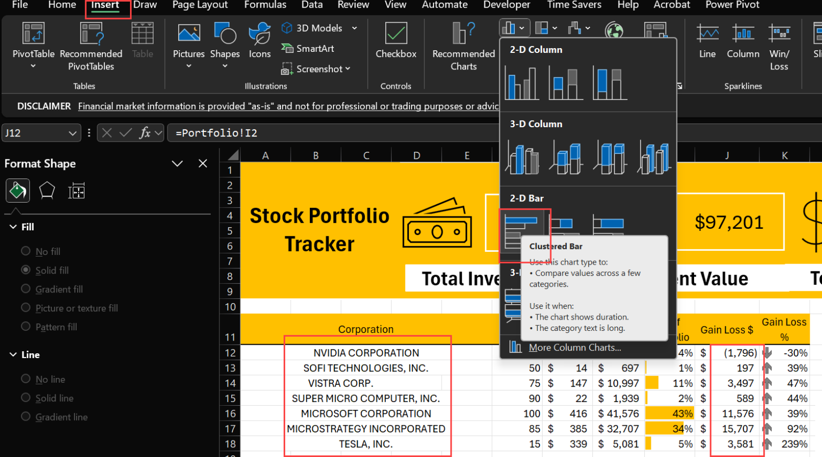Collapse the Fill section
Viewport: 822px width, 457px height.
(x=13, y=227)
